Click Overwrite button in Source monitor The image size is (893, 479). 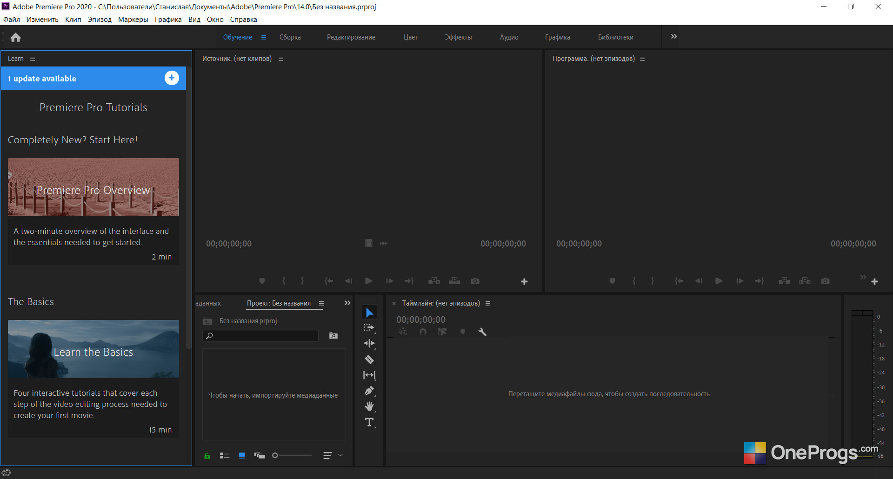(x=454, y=281)
